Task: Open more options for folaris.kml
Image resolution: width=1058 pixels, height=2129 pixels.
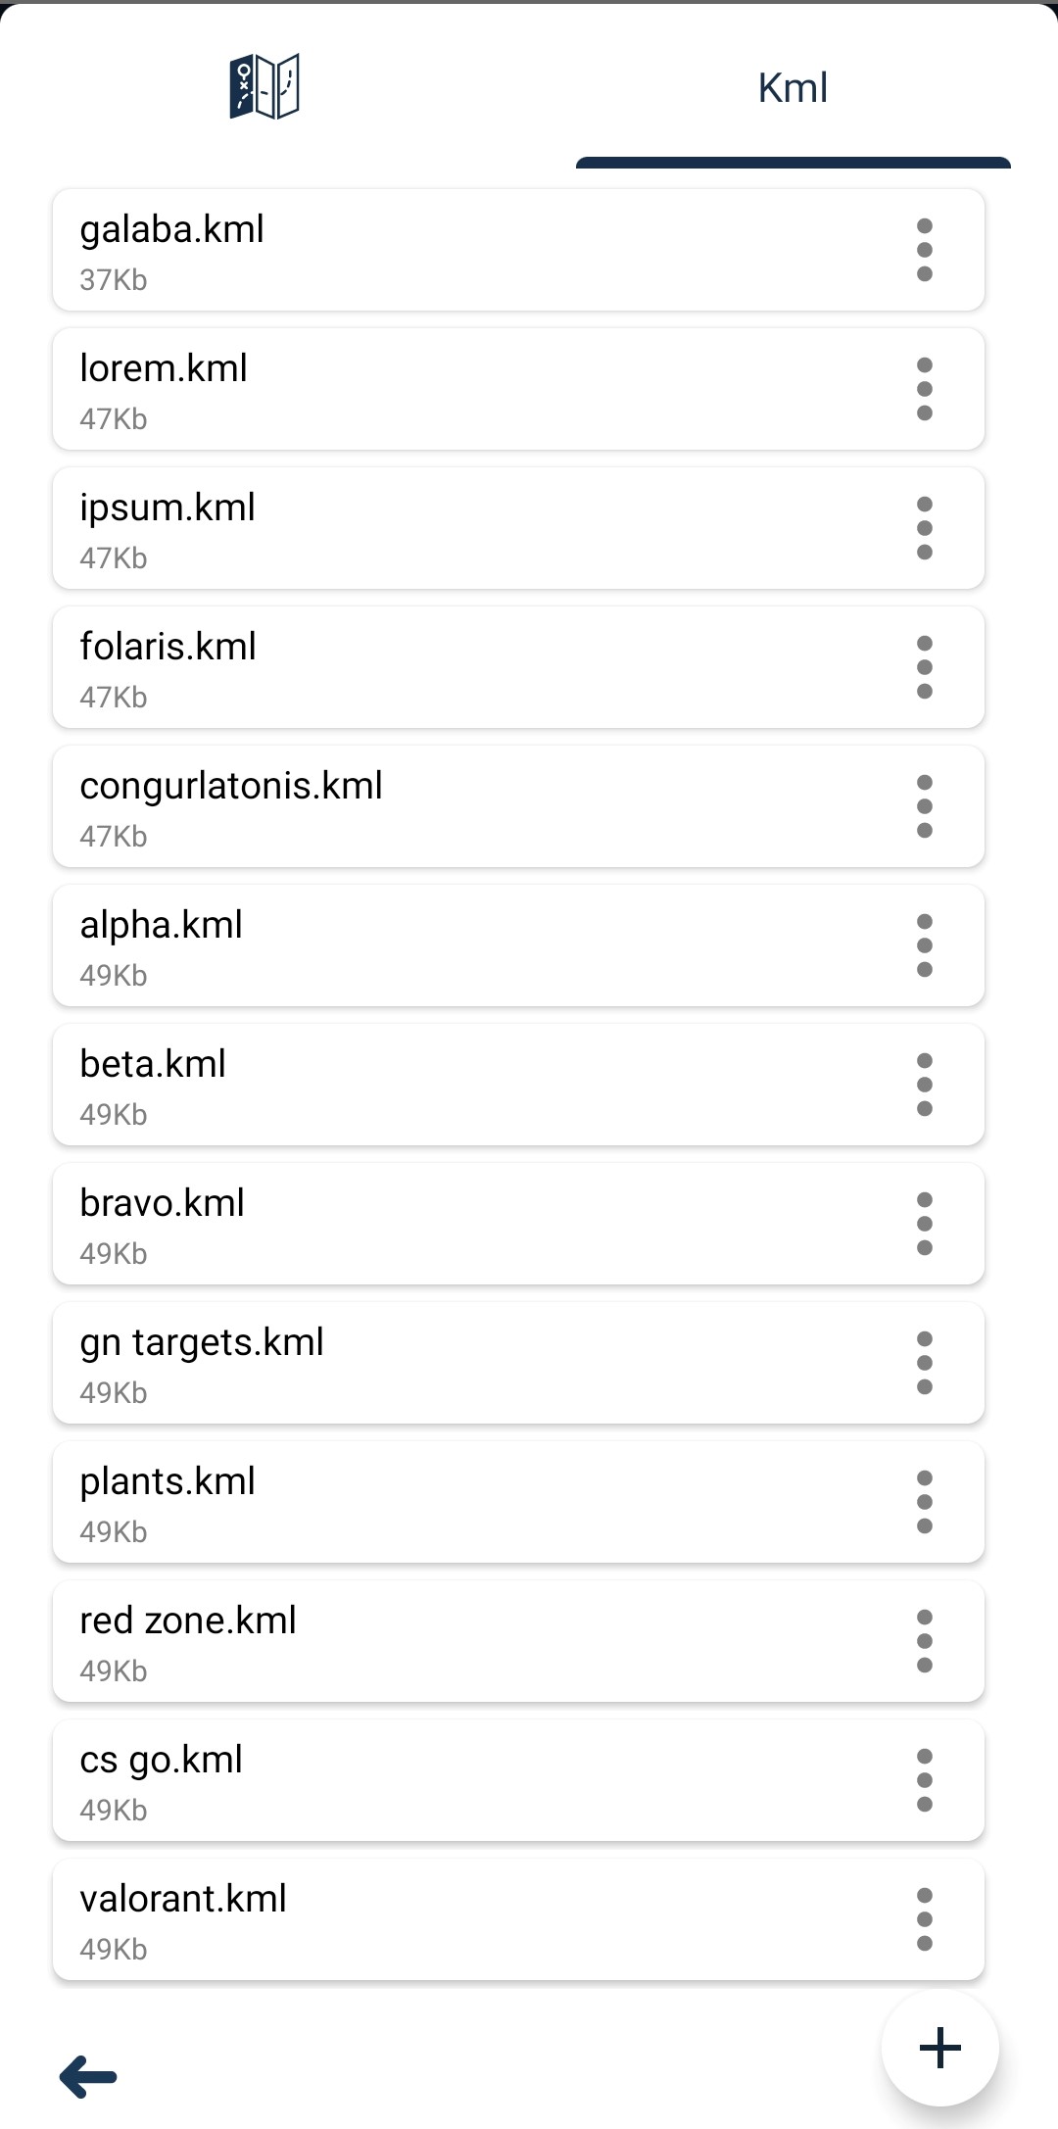Action: pos(924,667)
